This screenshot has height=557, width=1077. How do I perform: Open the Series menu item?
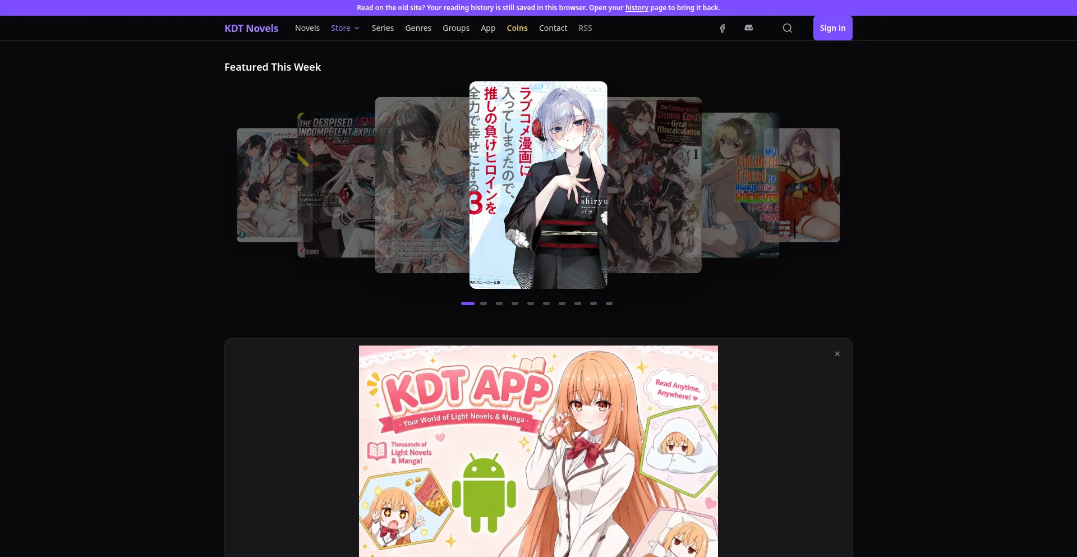[x=383, y=28]
